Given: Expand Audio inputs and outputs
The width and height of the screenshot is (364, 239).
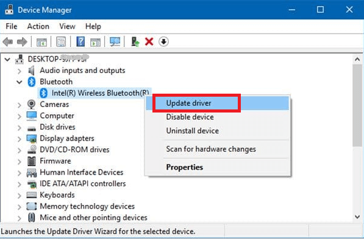Looking at the screenshot, I should pyautogui.click(x=20, y=71).
